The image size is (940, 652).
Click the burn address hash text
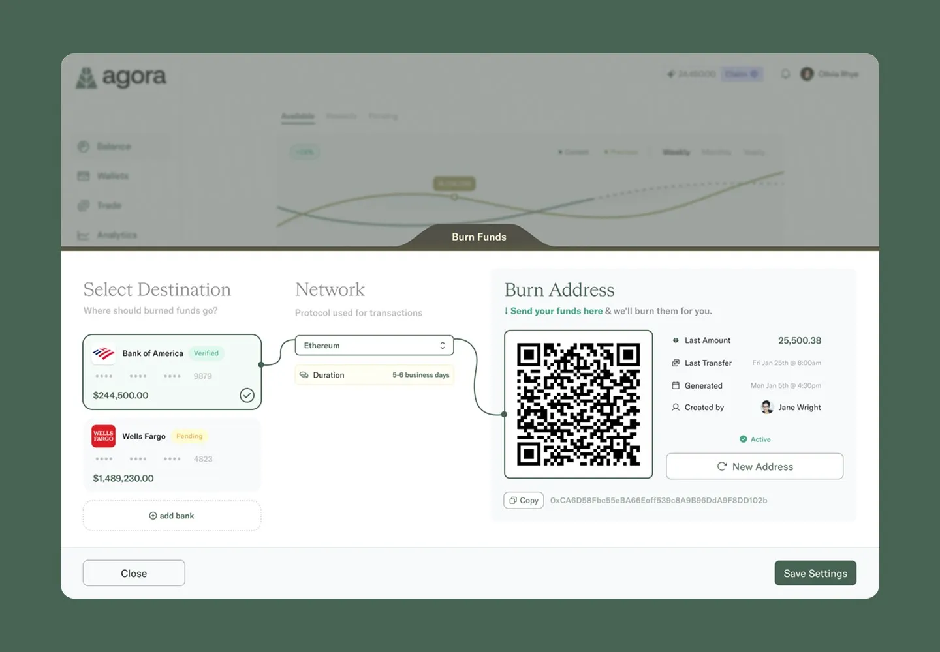click(659, 501)
